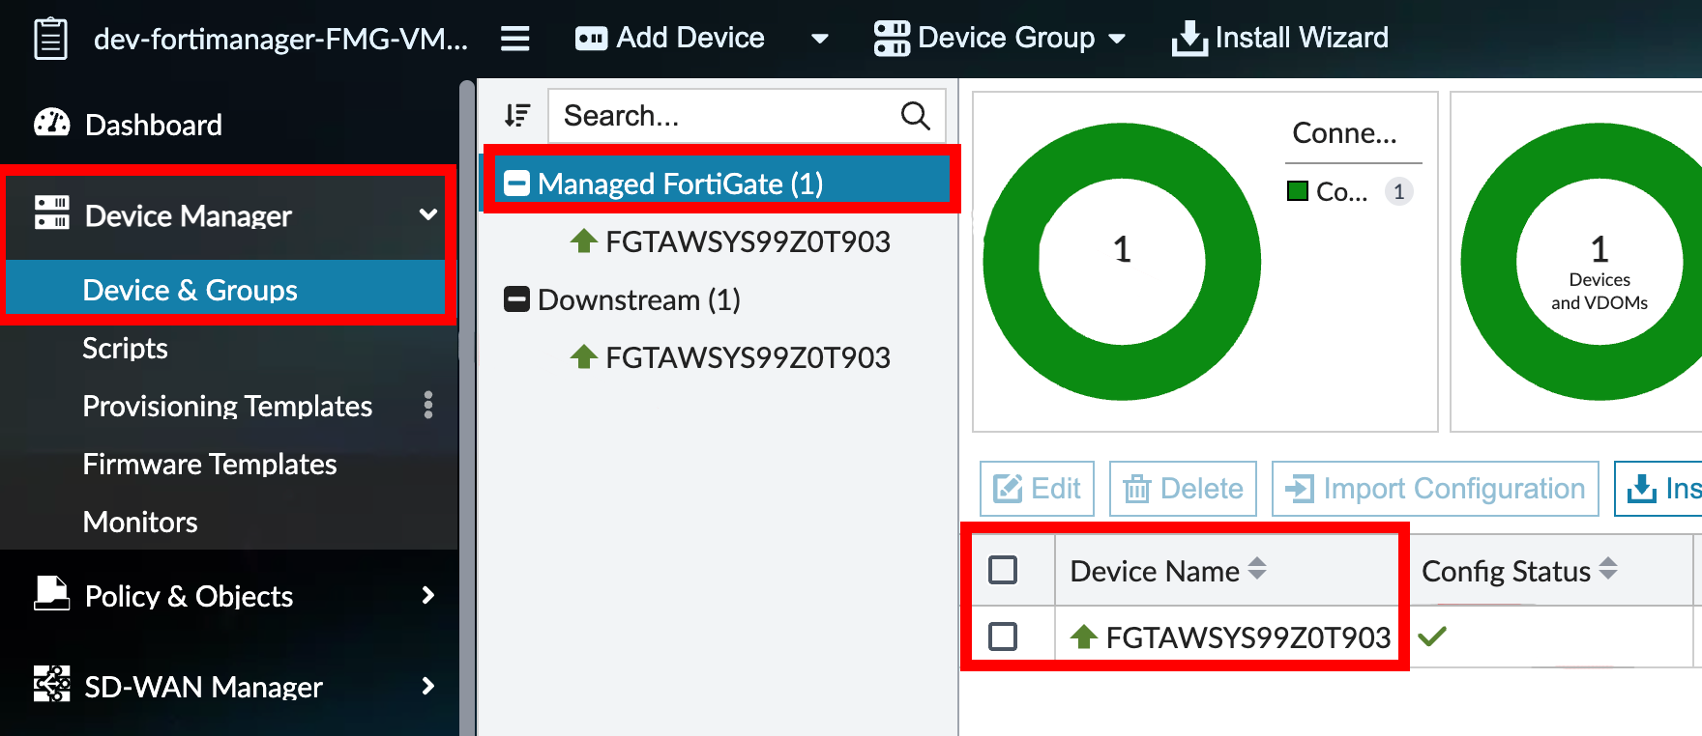
Task: Click the clipboard icon next to dev-fortimanager
Action: [x=50, y=39]
